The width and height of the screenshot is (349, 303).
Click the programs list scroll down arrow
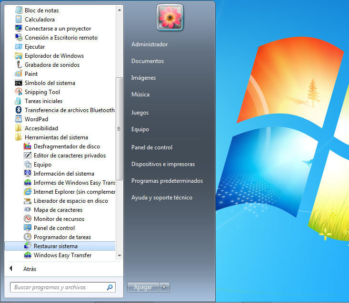pyautogui.click(x=120, y=255)
